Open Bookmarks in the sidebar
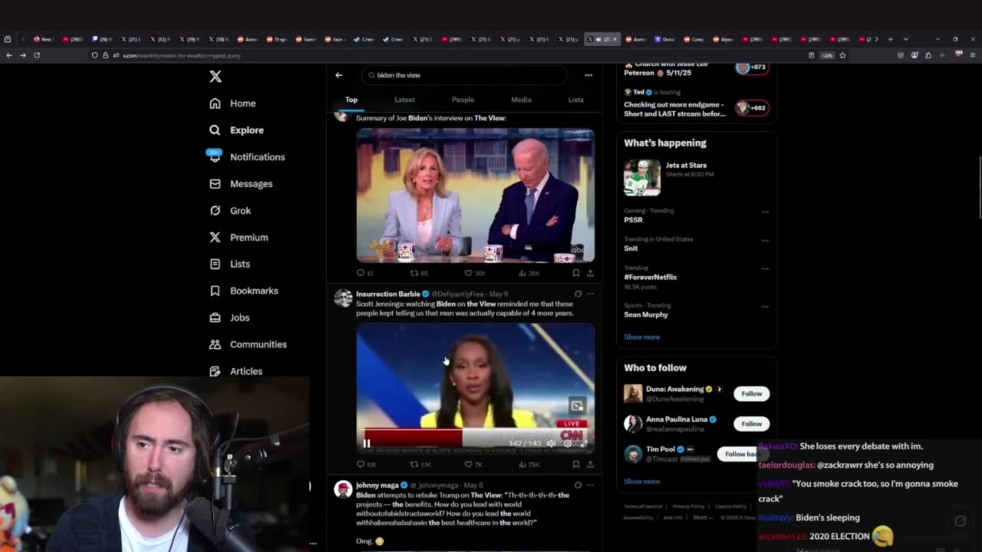Screen dimensions: 982x552 point(243,291)
